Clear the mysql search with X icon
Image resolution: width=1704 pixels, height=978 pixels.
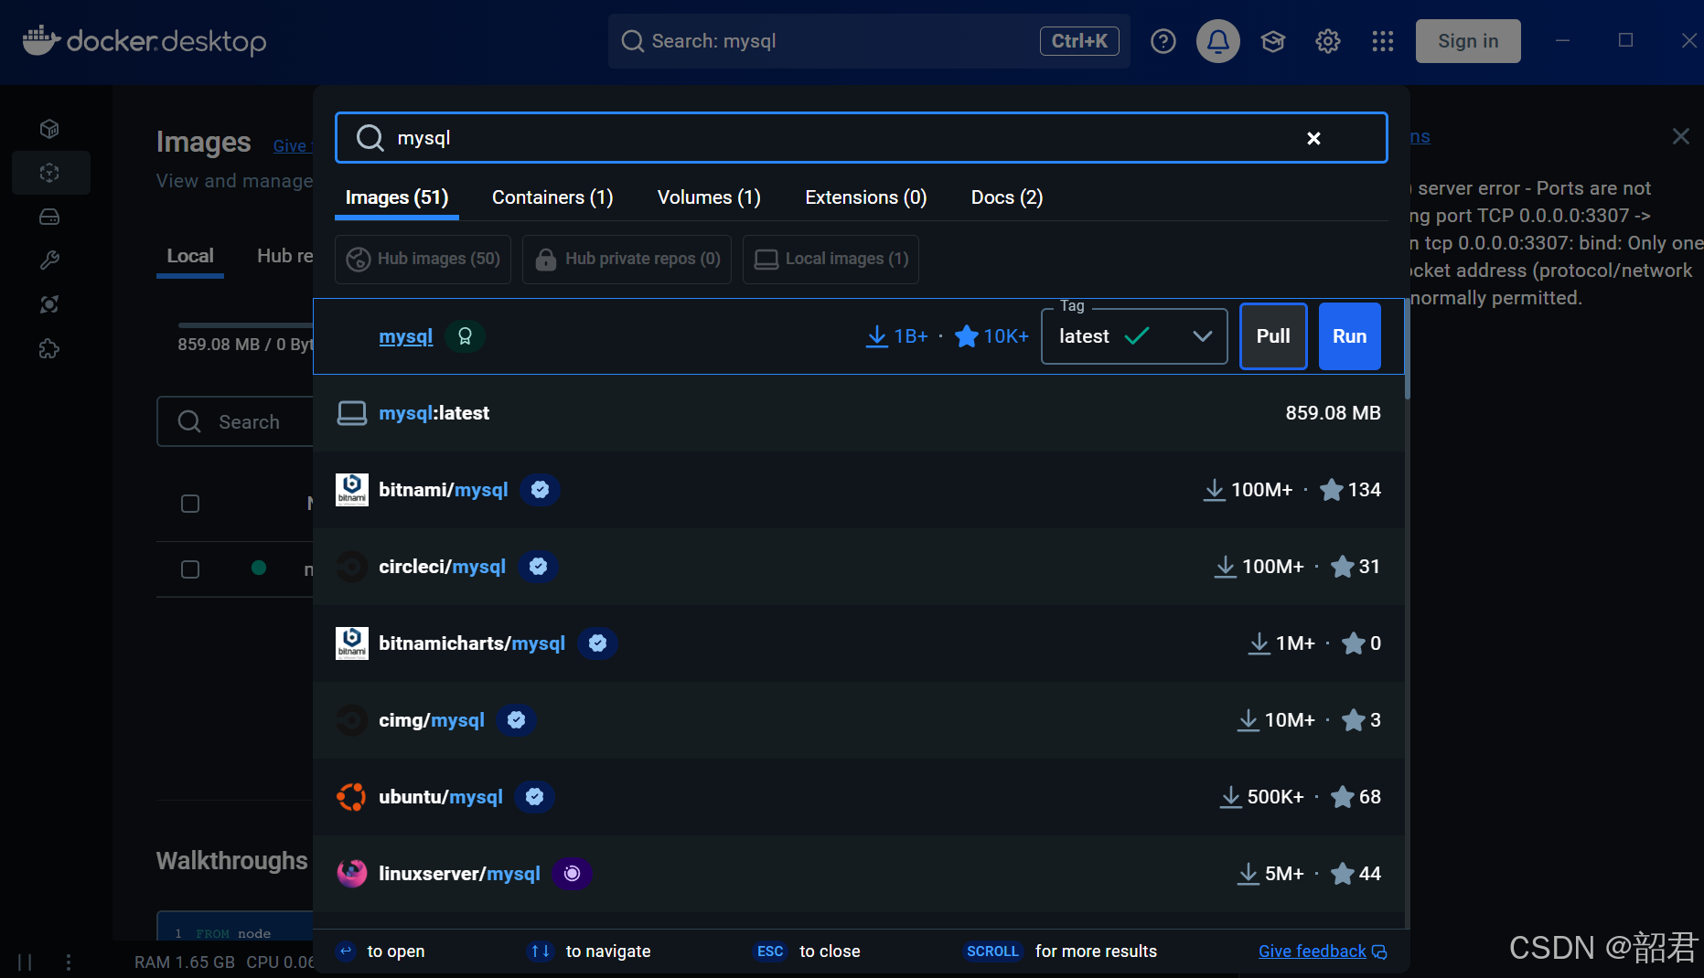[1313, 138]
